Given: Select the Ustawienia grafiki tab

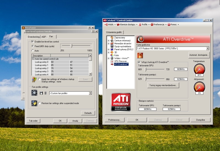Looking at the screenshot, I should click(x=114, y=32).
